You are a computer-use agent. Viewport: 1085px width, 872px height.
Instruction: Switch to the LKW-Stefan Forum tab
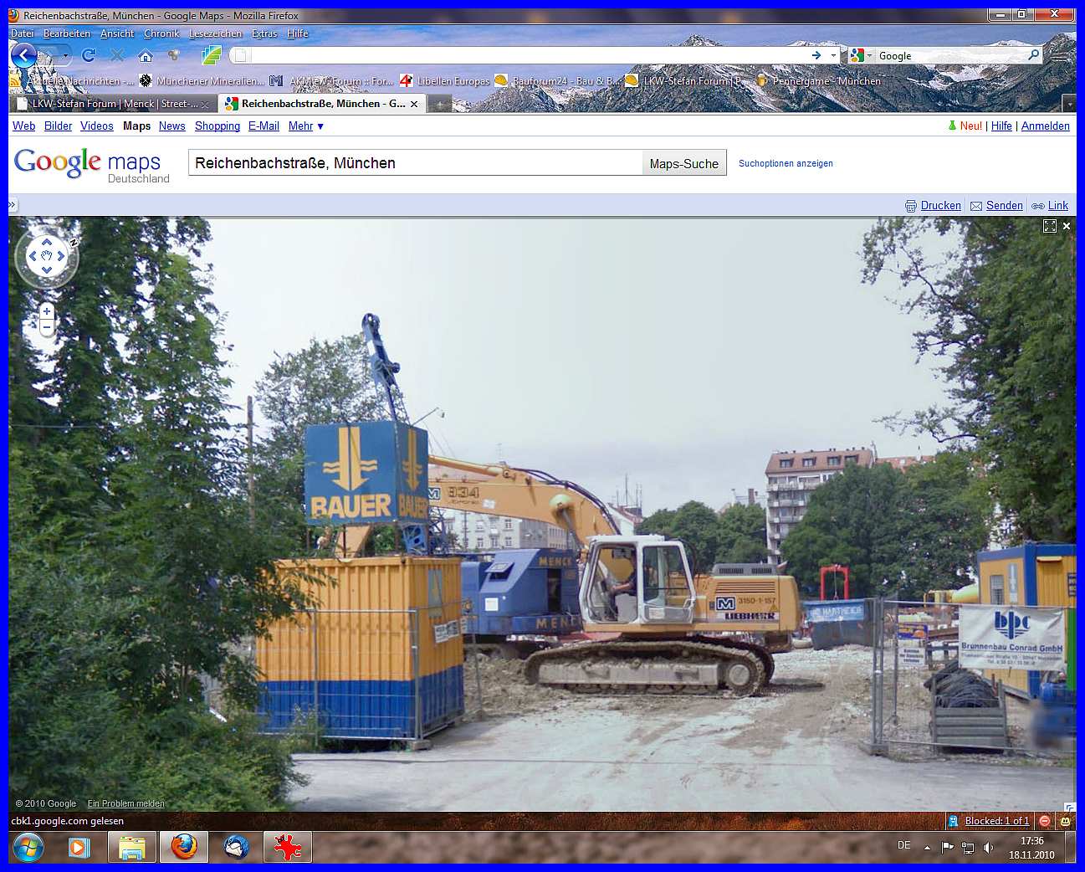point(113,104)
